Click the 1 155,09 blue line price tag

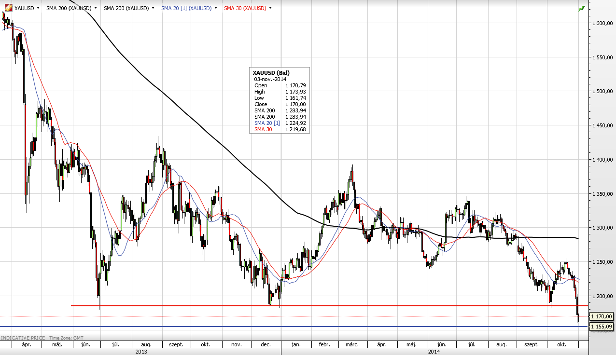602,327
